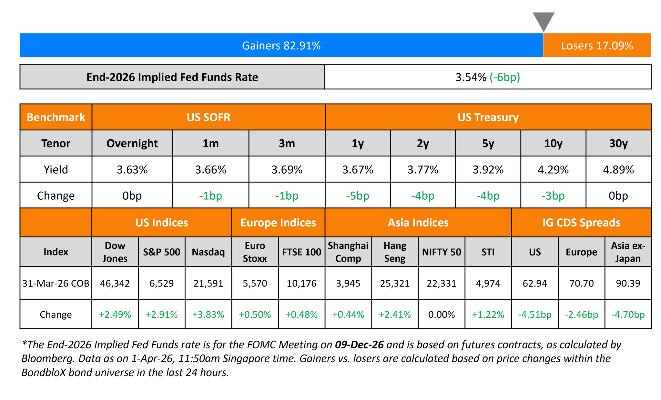Select the US Treasury header
This screenshot has height=400, width=661.
[x=488, y=117]
